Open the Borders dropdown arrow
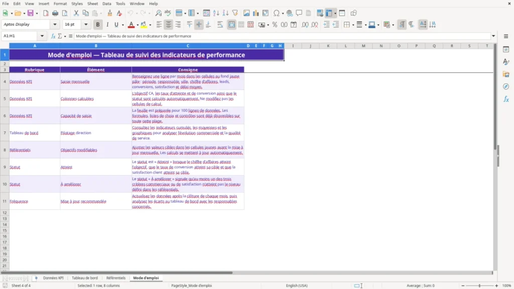This screenshot has width=514, height=289. 353,25
